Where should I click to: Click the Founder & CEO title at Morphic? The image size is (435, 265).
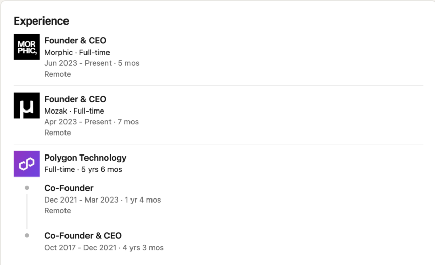pyautogui.click(x=75, y=41)
